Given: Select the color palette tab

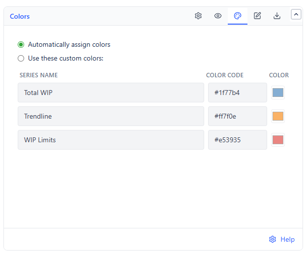Looking at the screenshot, I should pos(238,16).
